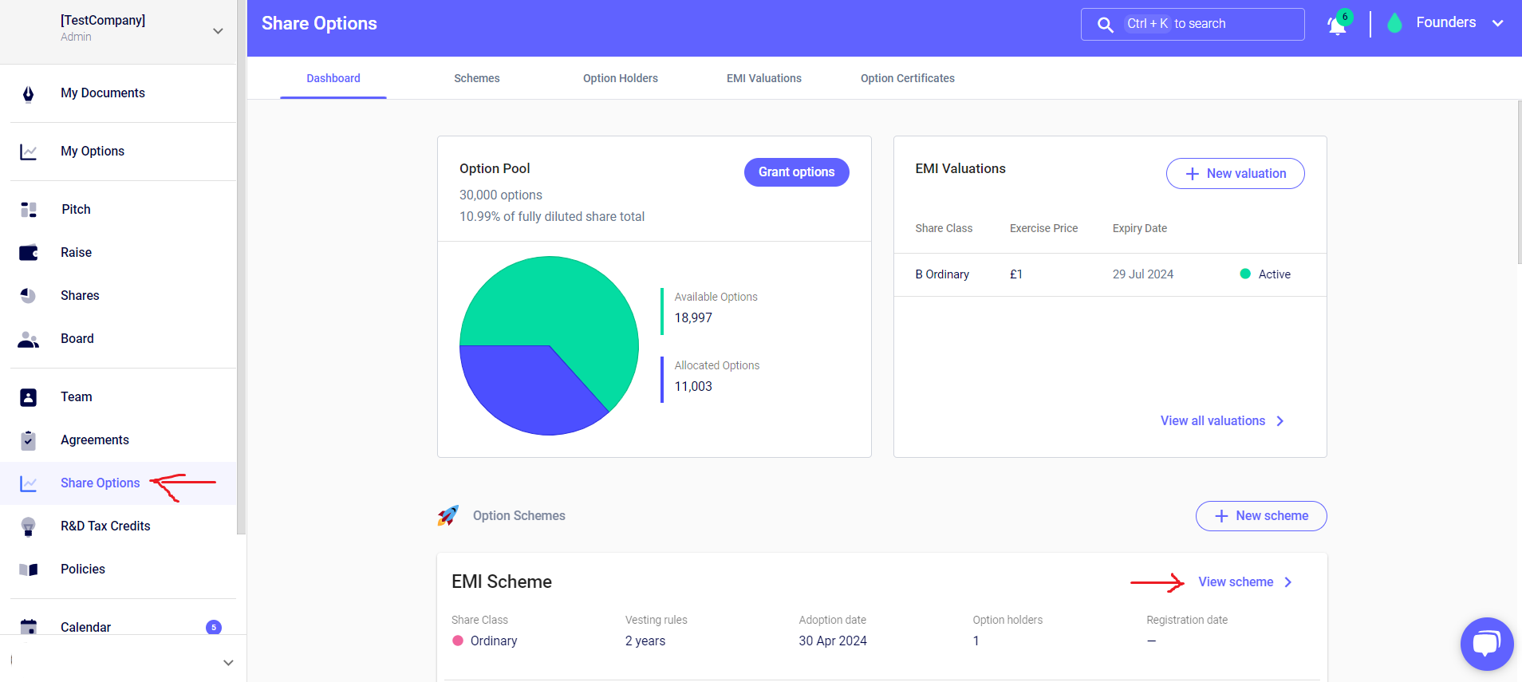Click the Raise wallet icon
Viewport: 1522px width, 682px height.
tap(29, 253)
